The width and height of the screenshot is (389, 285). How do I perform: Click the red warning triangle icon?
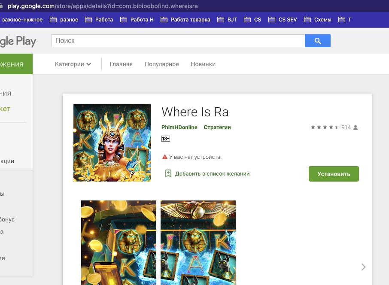pos(165,157)
